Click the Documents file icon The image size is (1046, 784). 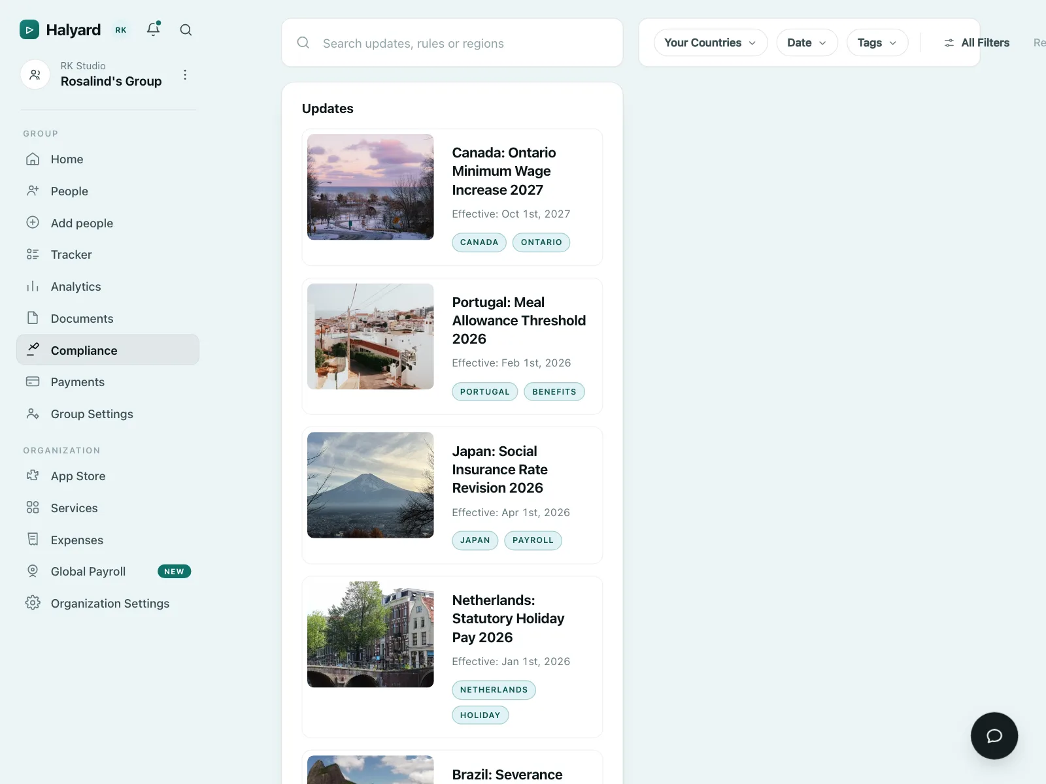[x=33, y=318]
